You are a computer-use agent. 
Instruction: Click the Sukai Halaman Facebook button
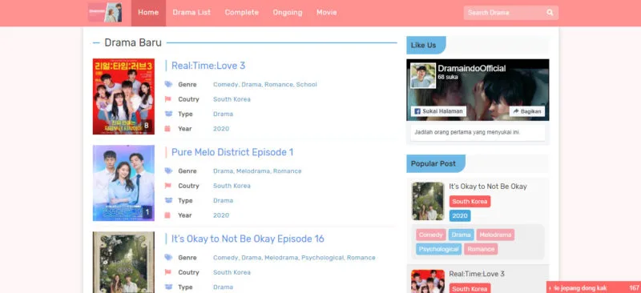(438, 111)
